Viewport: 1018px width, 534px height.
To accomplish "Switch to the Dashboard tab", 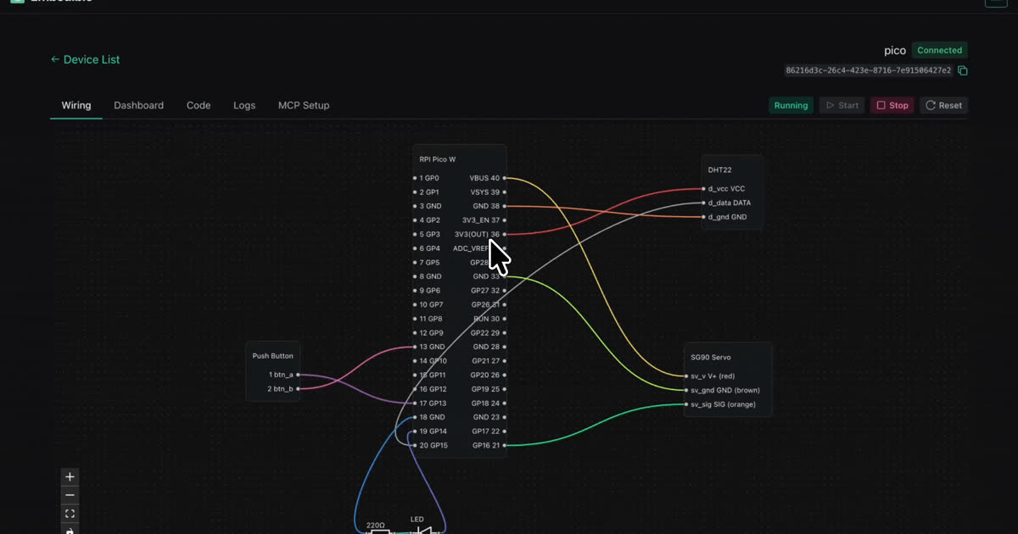I will [x=138, y=105].
